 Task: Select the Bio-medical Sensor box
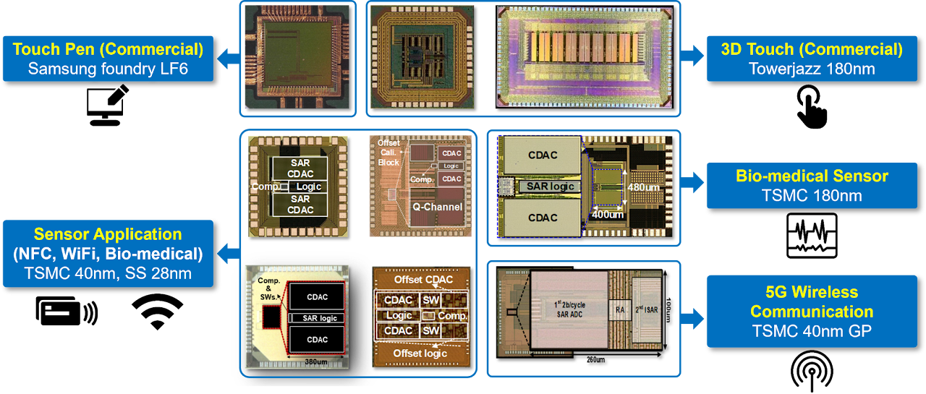[812, 185]
